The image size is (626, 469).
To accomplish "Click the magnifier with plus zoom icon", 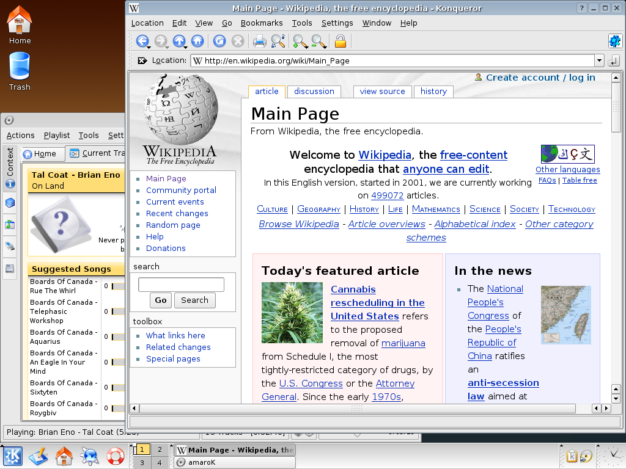I will pyautogui.click(x=300, y=42).
